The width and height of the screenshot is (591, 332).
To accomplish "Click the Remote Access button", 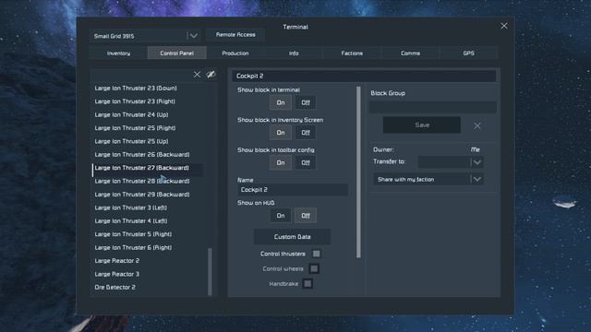I will tap(235, 35).
